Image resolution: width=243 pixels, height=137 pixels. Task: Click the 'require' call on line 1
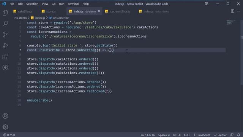[61, 23]
